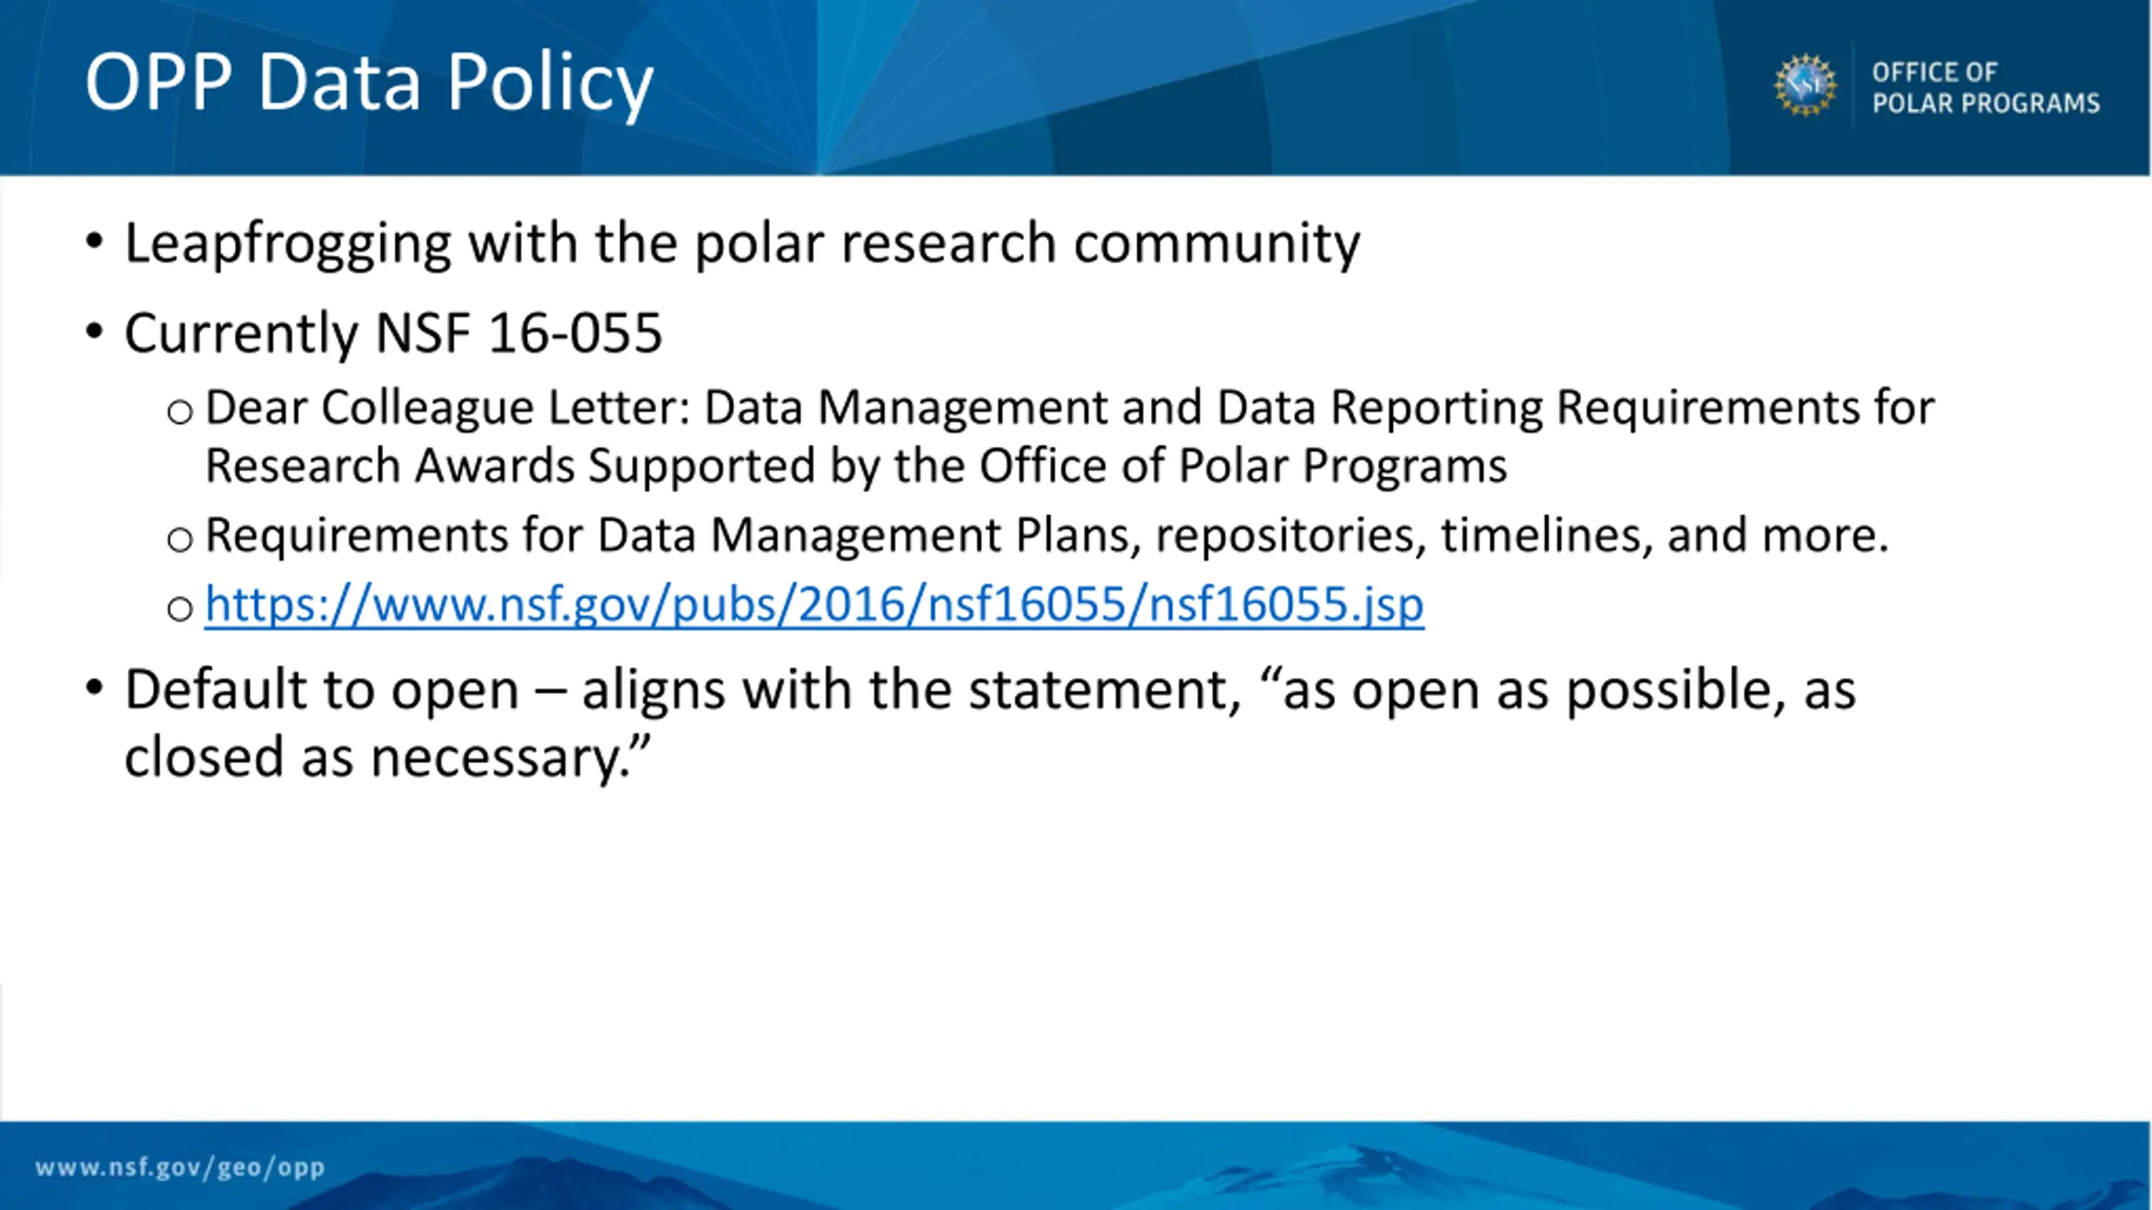Click the bullet dot before 'Default to open'
Image resolution: width=2152 pixels, height=1210 pixels.
[94, 689]
